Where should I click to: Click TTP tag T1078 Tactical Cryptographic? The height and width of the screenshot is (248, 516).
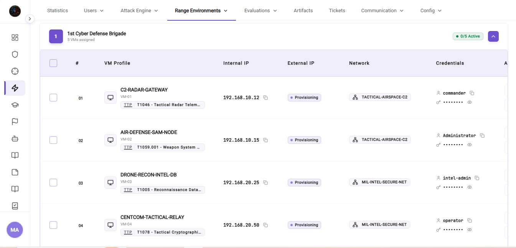click(x=163, y=232)
